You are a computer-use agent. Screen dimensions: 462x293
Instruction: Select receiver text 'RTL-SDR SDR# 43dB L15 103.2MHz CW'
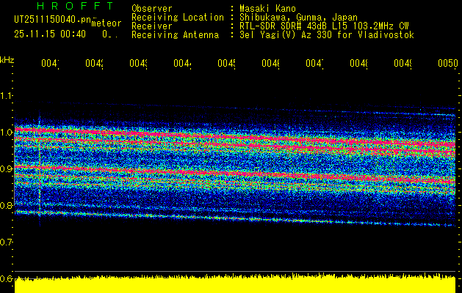(325, 26)
